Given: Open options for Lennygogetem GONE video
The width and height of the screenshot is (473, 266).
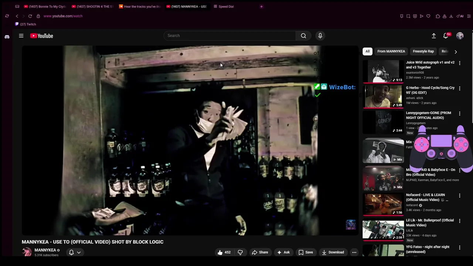Looking at the screenshot, I should point(459,114).
